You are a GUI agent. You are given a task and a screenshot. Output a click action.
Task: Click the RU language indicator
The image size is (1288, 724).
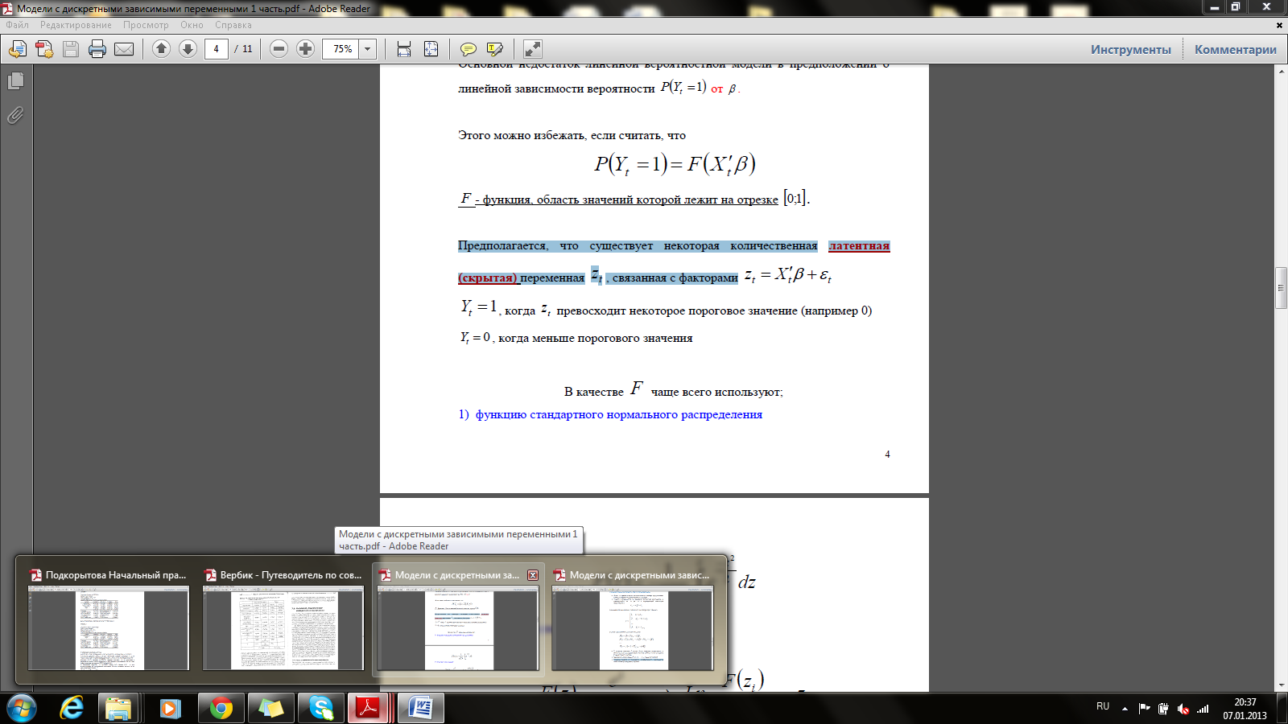click(x=1103, y=706)
